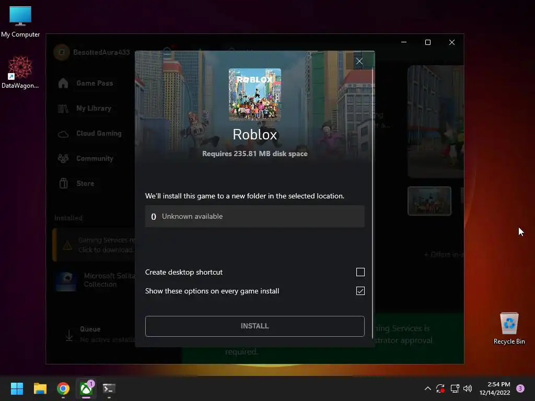This screenshot has width=535, height=401.
Task: Click the Xbox app taskbar icon
Action: tap(86, 388)
